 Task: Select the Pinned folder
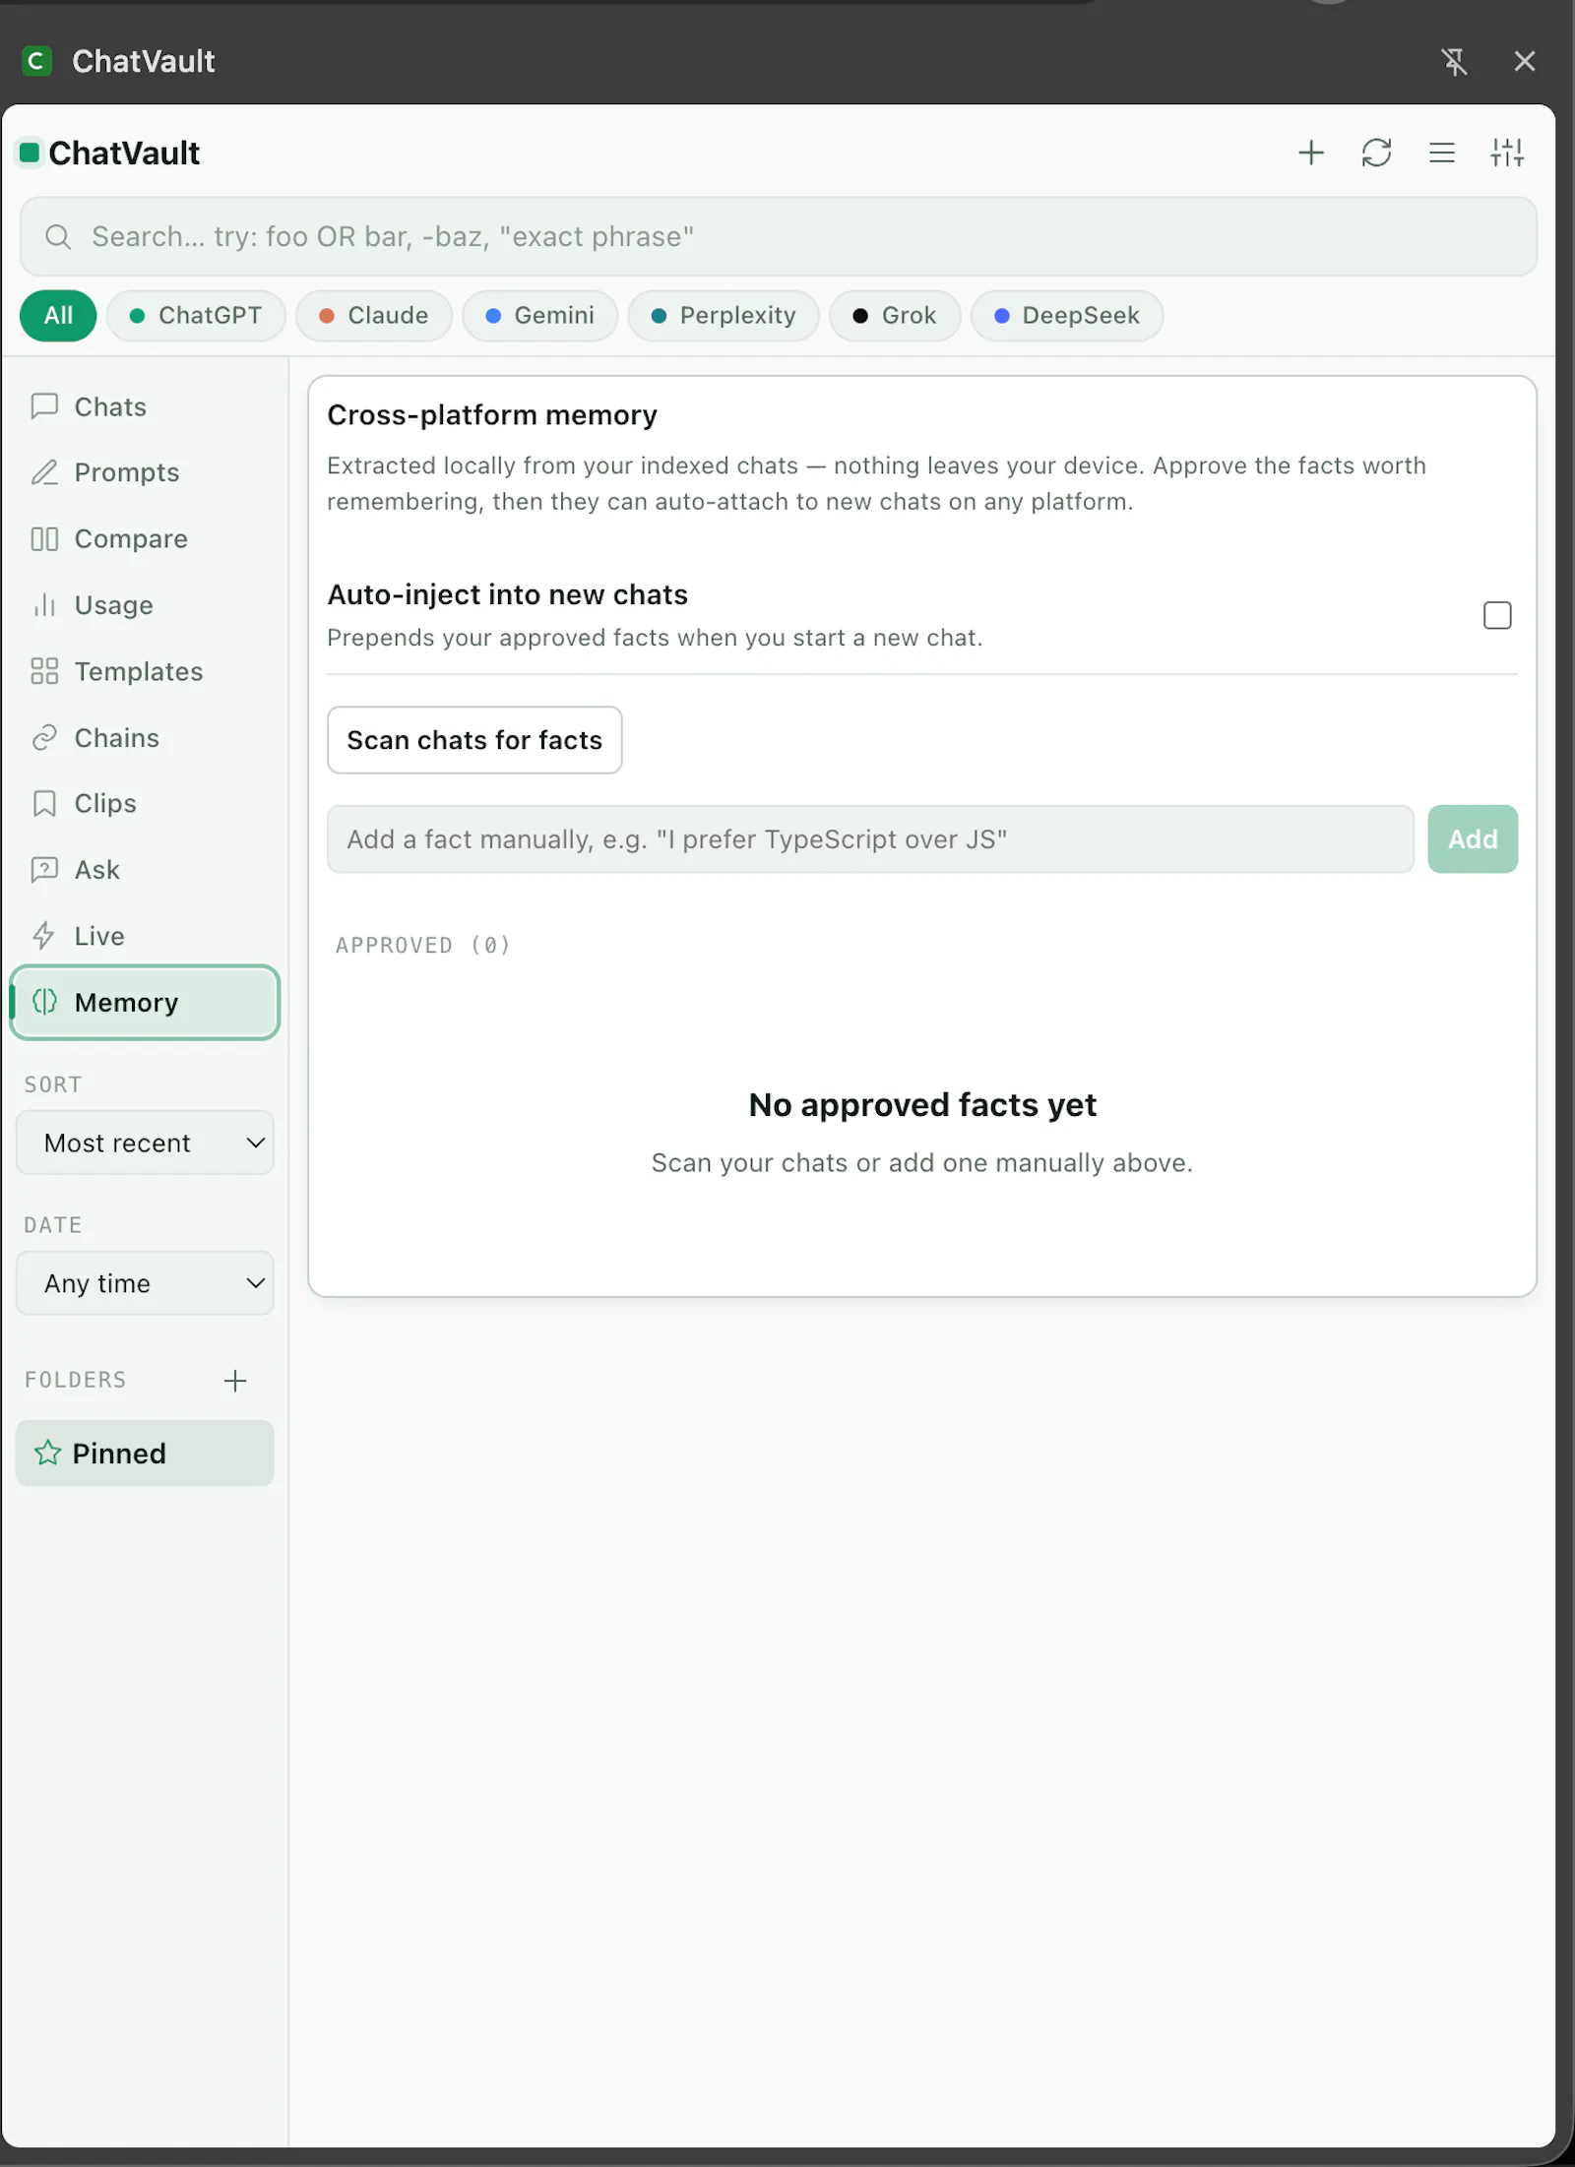(x=145, y=1453)
